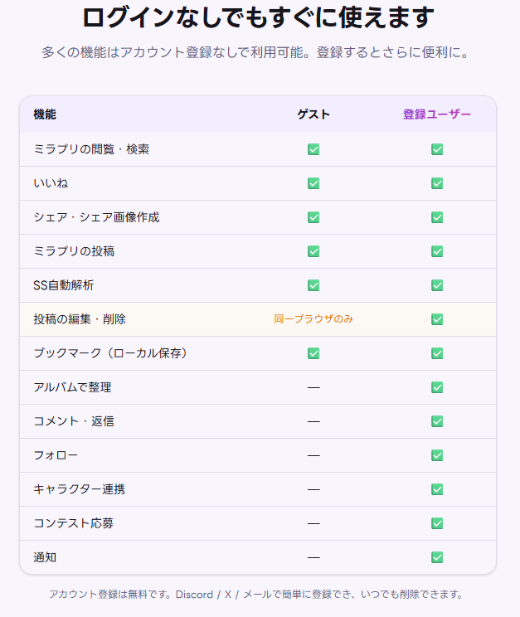520x617 pixels.
Task: Click the アルバムで整理 feature label
Action: [x=72, y=387]
